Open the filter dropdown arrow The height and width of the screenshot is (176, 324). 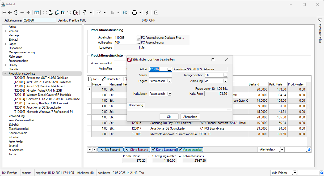[104, 12]
